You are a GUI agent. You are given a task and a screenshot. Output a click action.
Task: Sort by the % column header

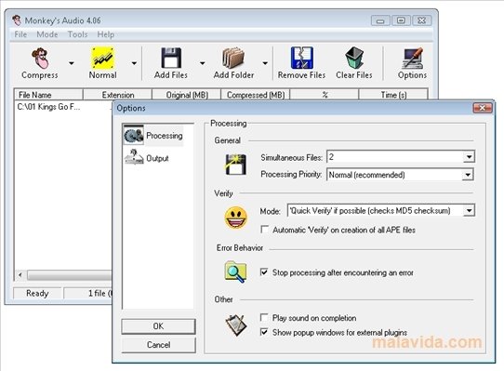325,95
